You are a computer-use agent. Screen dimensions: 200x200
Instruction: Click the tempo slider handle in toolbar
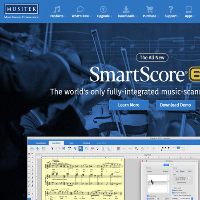[178, 148]
